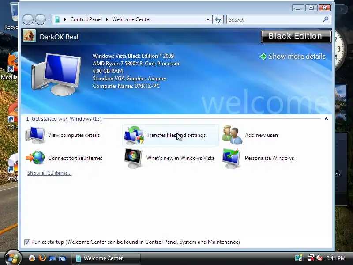Click Switch between windows Quick Launch icon
The height and width of the screenshot is (265, 353).
(x=63, y=258)
